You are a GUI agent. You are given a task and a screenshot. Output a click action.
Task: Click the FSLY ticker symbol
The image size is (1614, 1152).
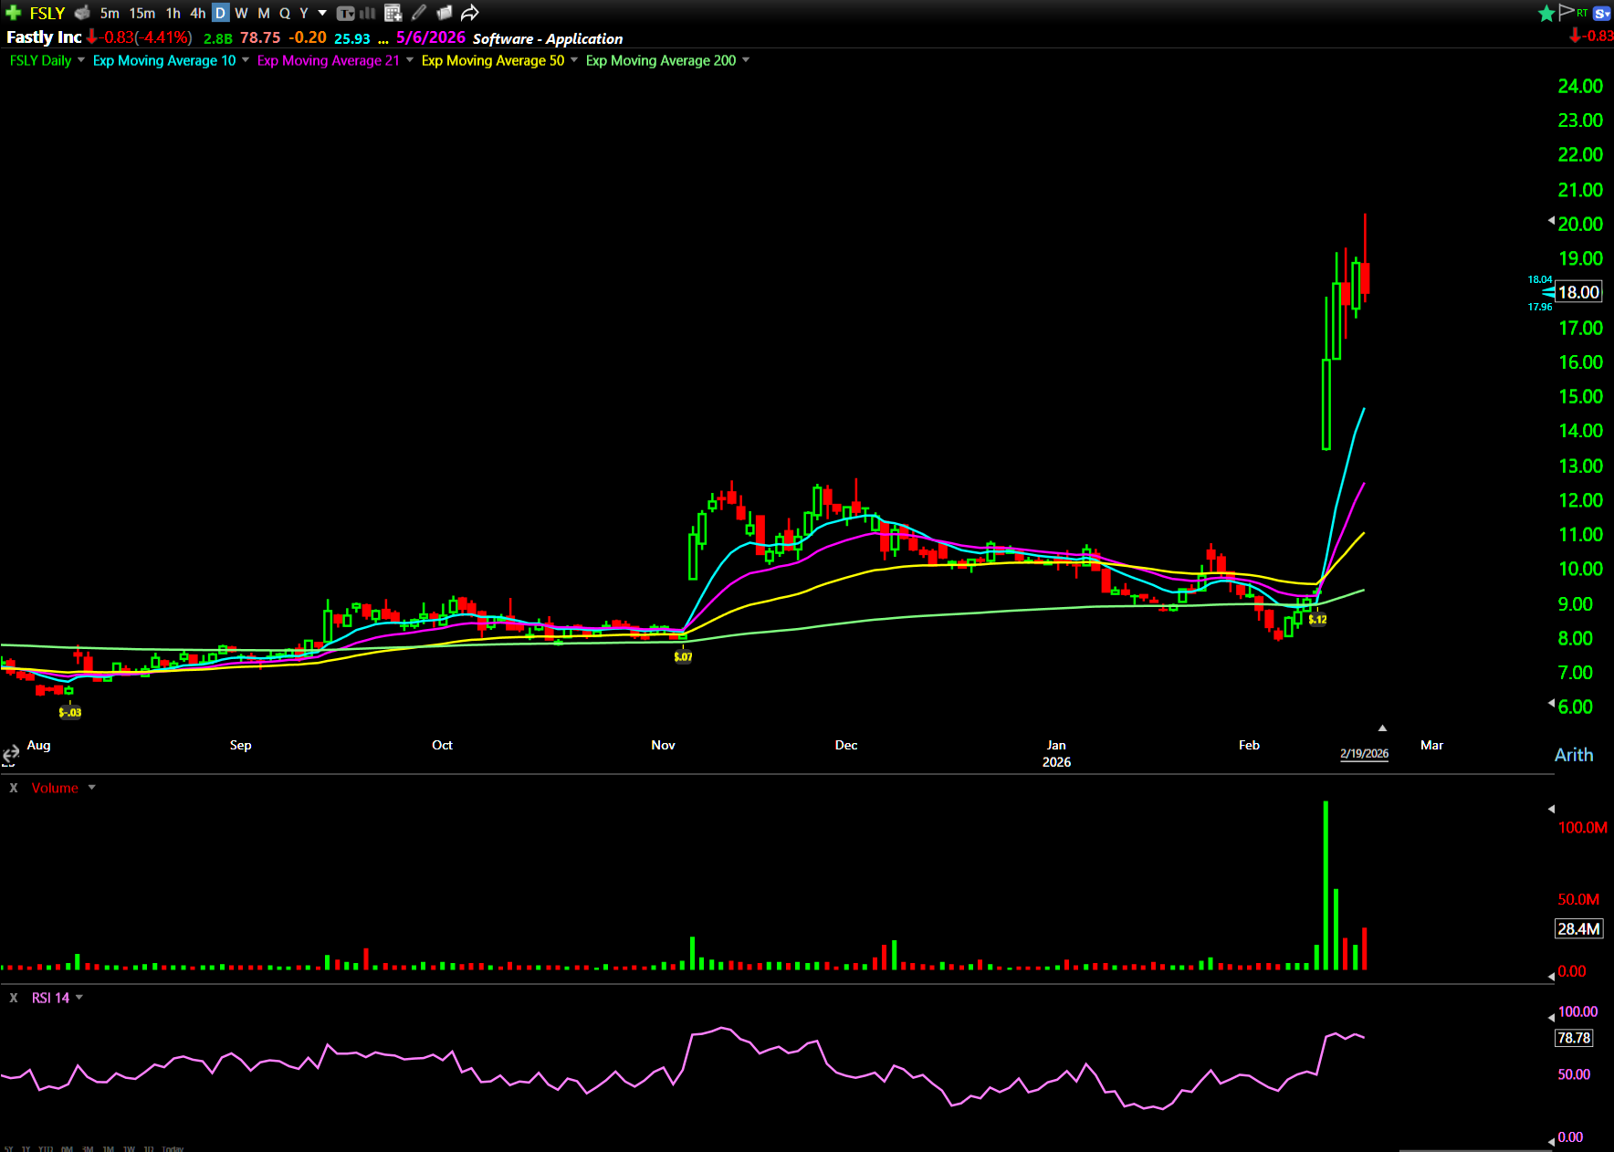(47, 13)
